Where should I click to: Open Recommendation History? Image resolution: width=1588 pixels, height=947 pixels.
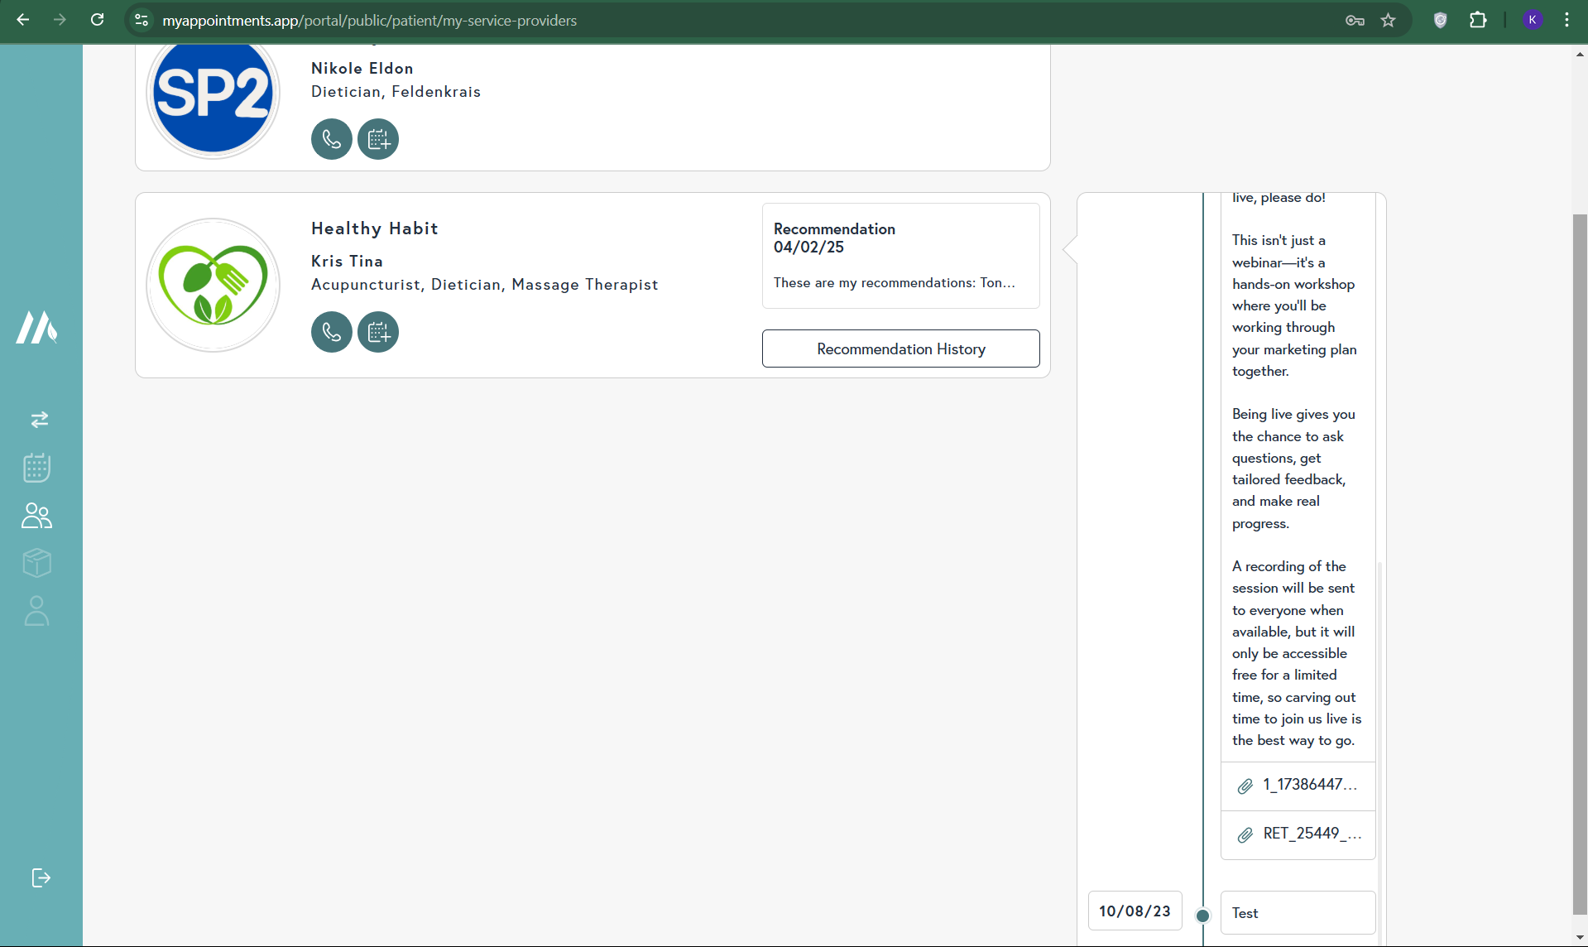pyautogui.click(x=900, y=349)
